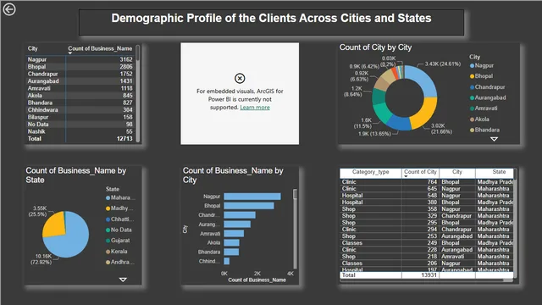The height and width of the screenshot is (305, 542).
Task: Click the yellow 25.5% slice of State pie
Action: point(54,224)
